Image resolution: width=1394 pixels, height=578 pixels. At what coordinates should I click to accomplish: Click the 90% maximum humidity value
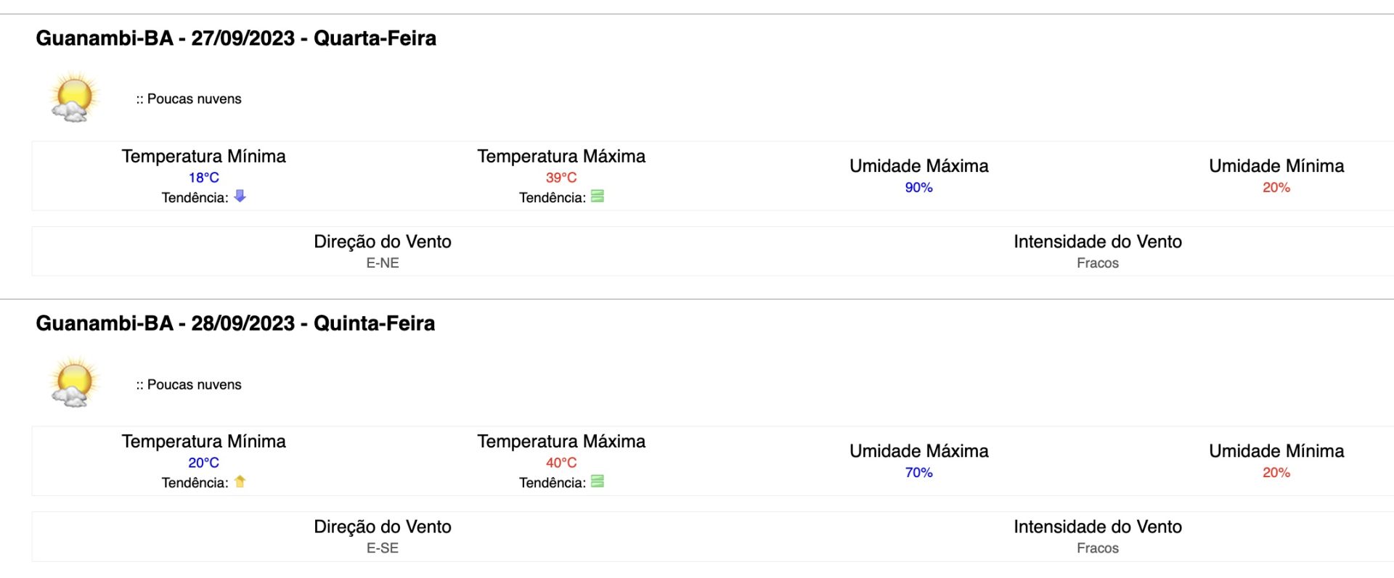pos(918,187)
